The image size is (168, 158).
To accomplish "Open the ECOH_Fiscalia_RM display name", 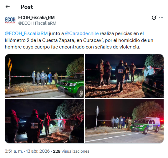I will pyautogui.click(x=36, y=18).
